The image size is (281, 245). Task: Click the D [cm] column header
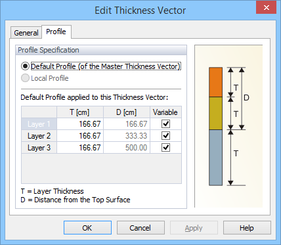point(127,112)
